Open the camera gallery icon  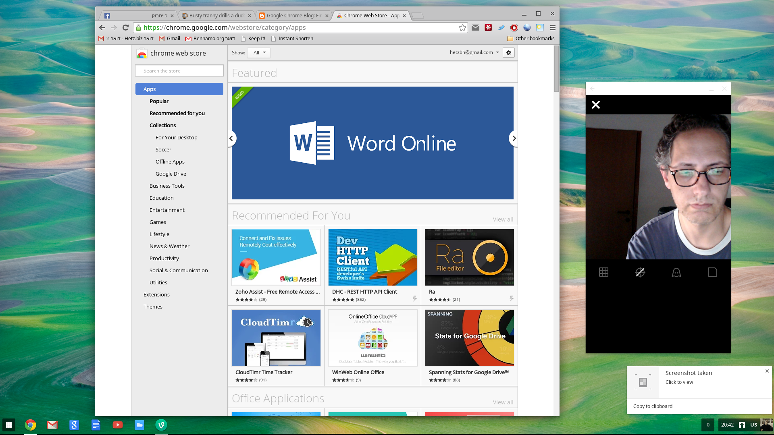[712, 272]
